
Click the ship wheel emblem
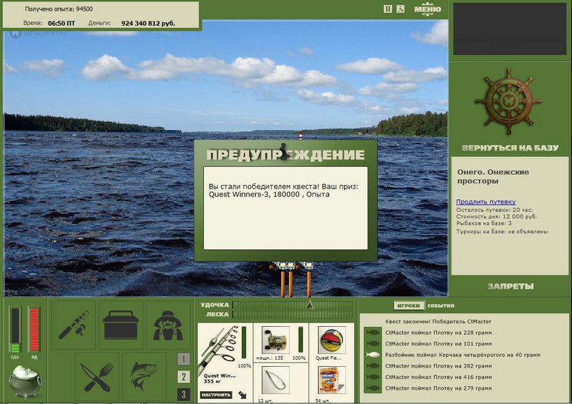(x=508, y=101)
